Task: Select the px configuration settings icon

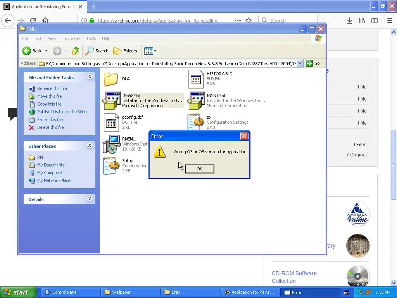Action: click(x=195, y=122)
